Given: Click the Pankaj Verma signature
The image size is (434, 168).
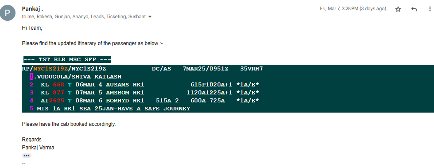Looking at the screenshot, I should [38, 148].
